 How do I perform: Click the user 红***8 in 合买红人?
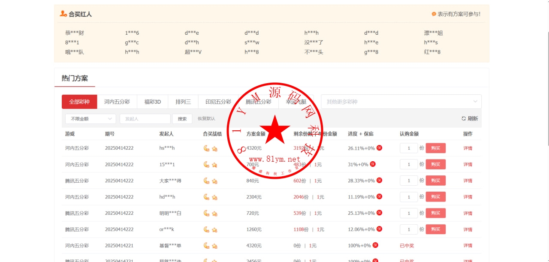click(432, 52)
